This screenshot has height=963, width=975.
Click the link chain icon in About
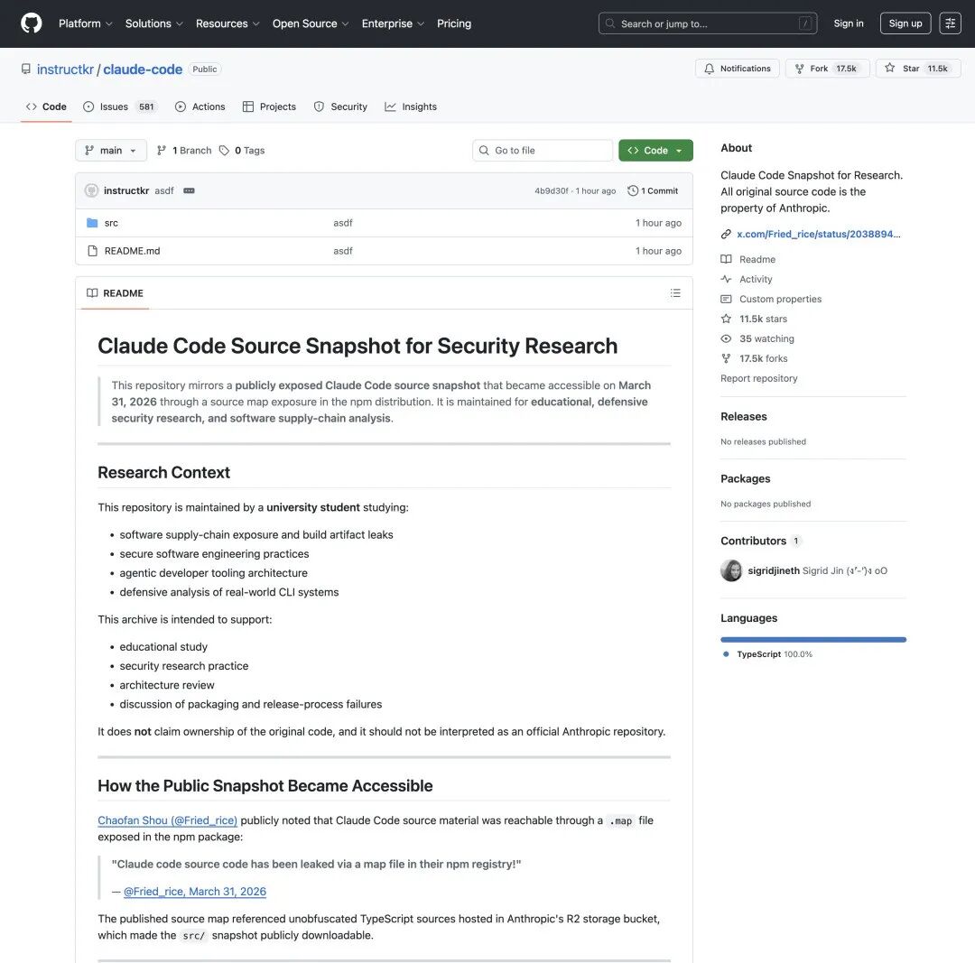click(x=726, y=234)
